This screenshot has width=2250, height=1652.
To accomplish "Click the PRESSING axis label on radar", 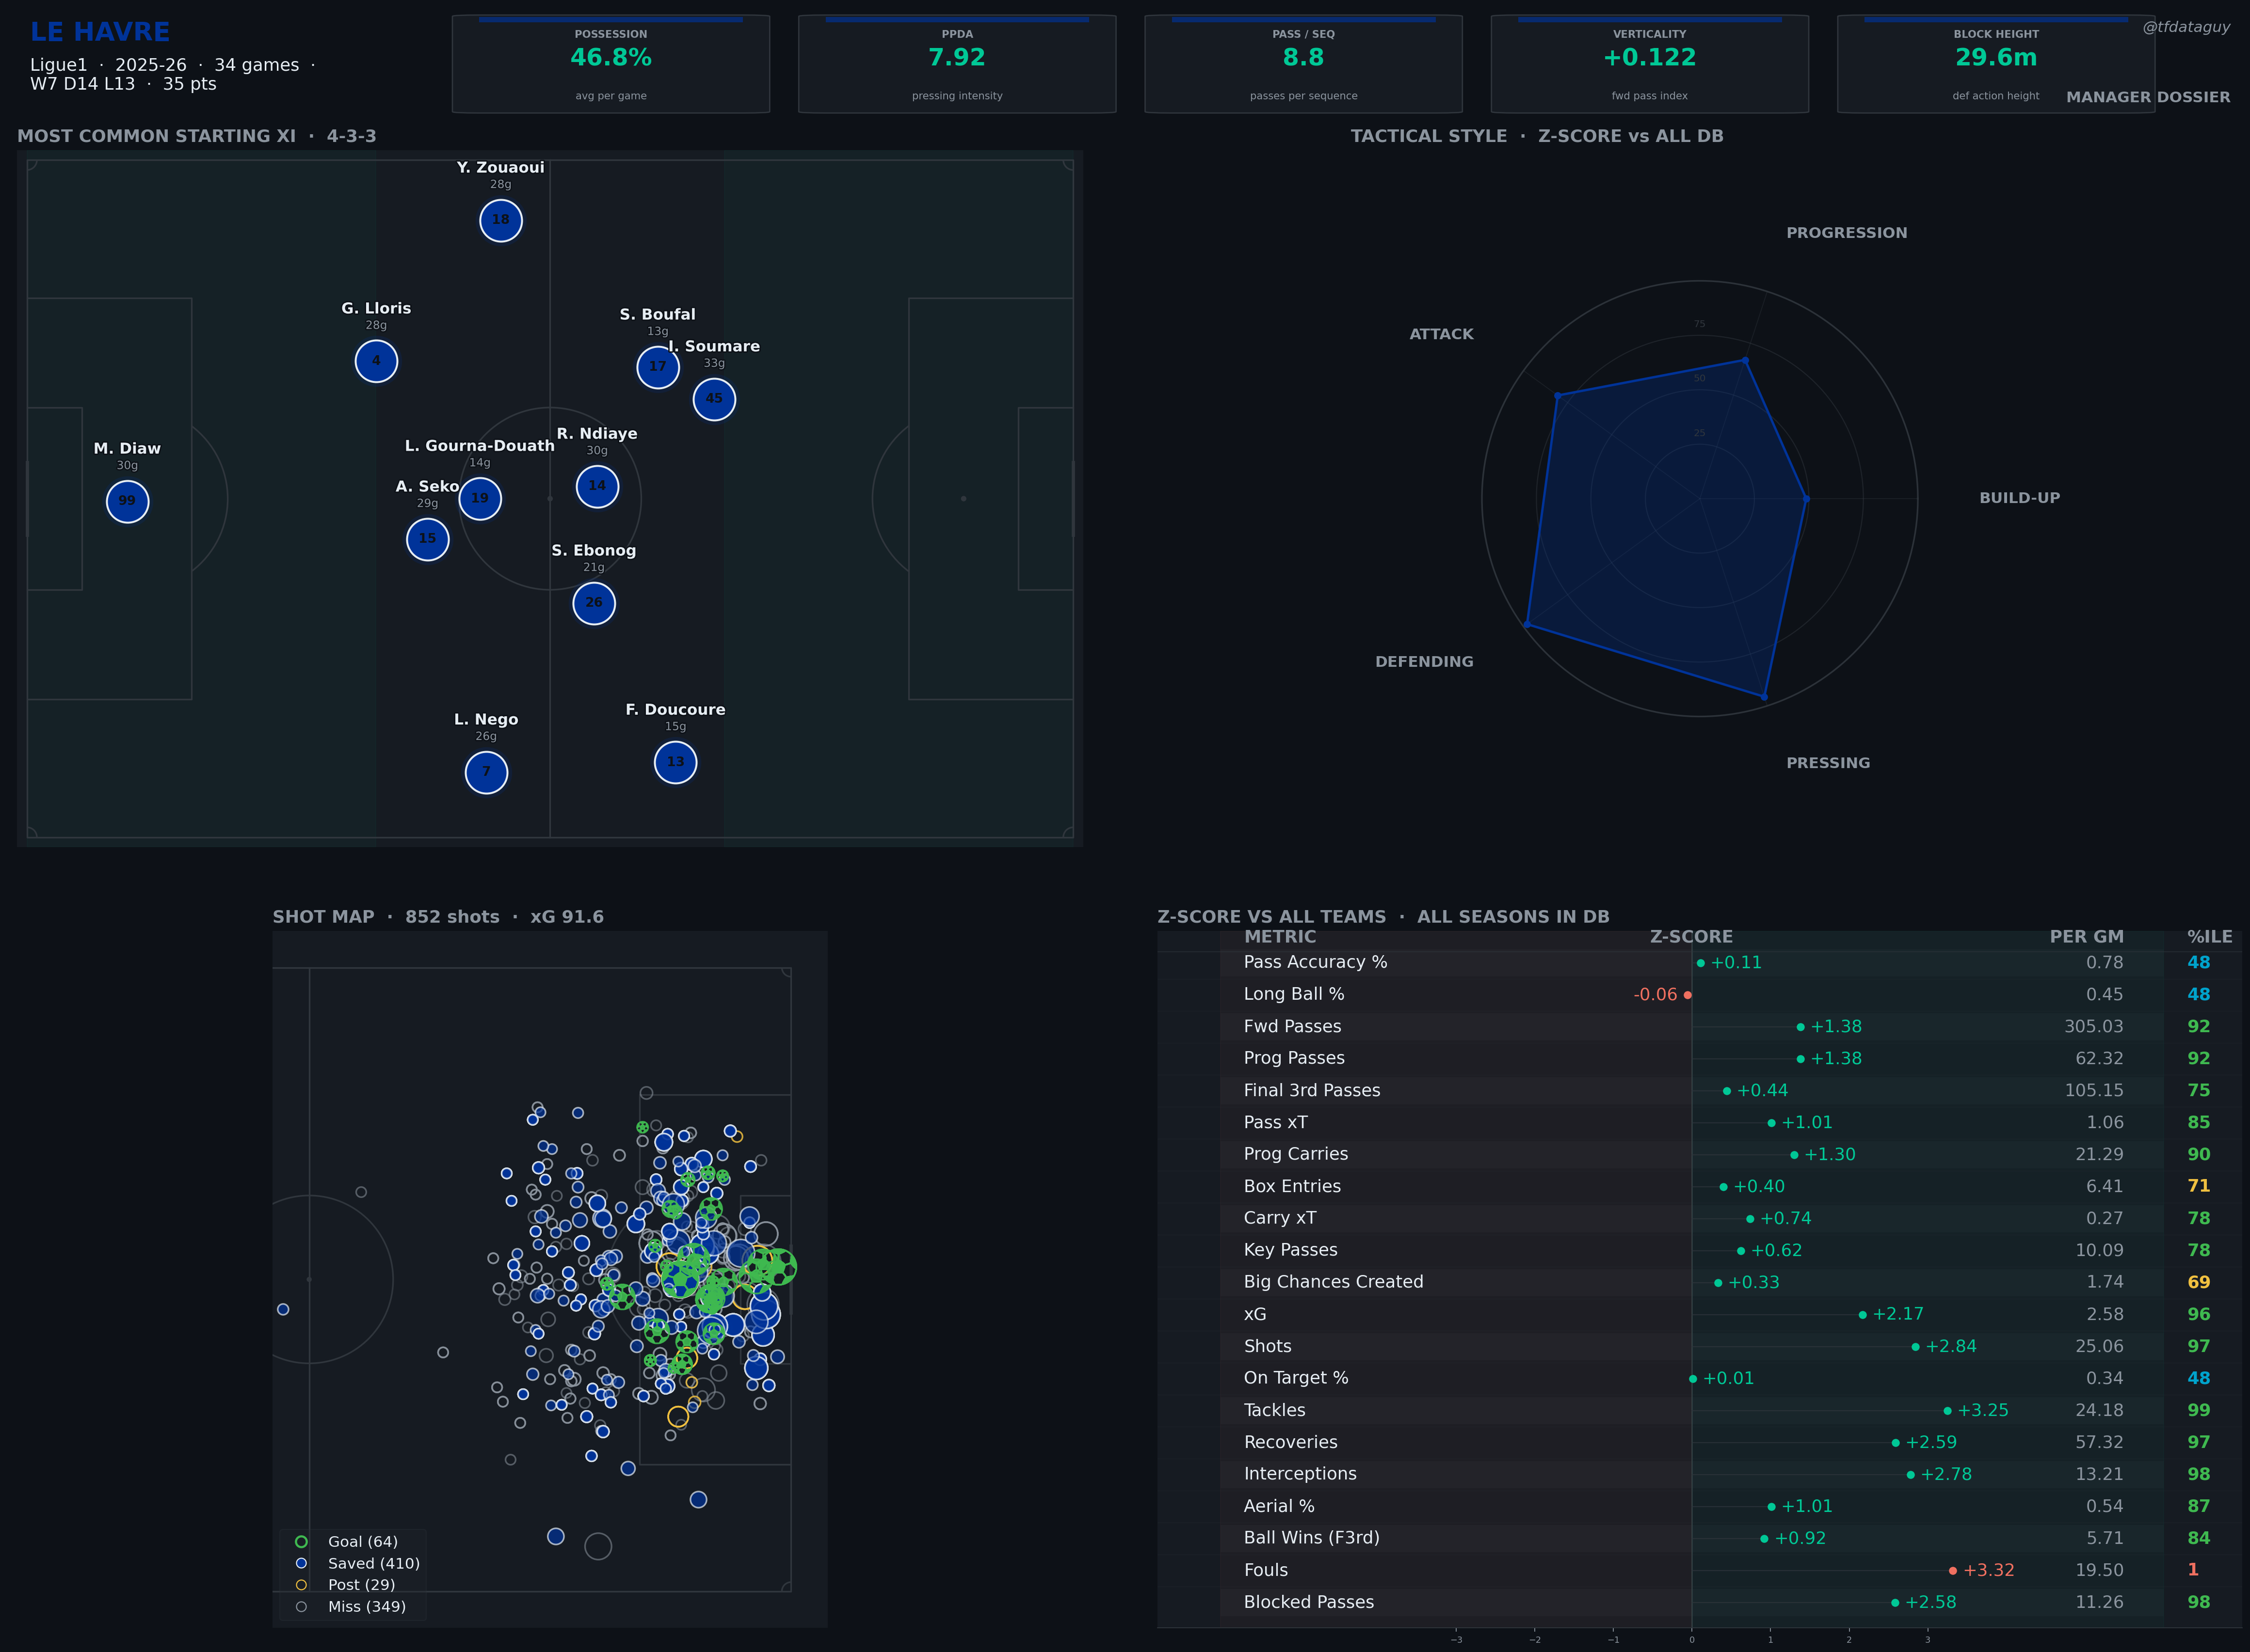I will click(1828, 763).
